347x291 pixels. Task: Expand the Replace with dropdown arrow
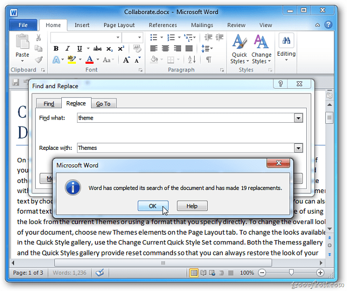[x=298, y=148]
